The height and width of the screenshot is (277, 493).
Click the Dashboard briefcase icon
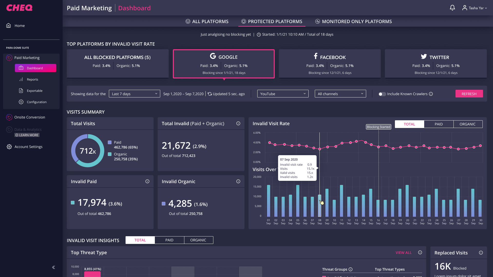(21, 68)
